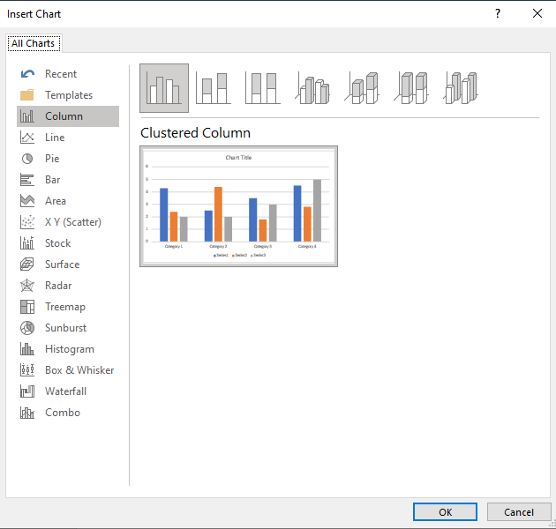Pick 3-D 100% Stacked Column icon
This screenshot has height=529, width=556.
click(x=411, y=88)
